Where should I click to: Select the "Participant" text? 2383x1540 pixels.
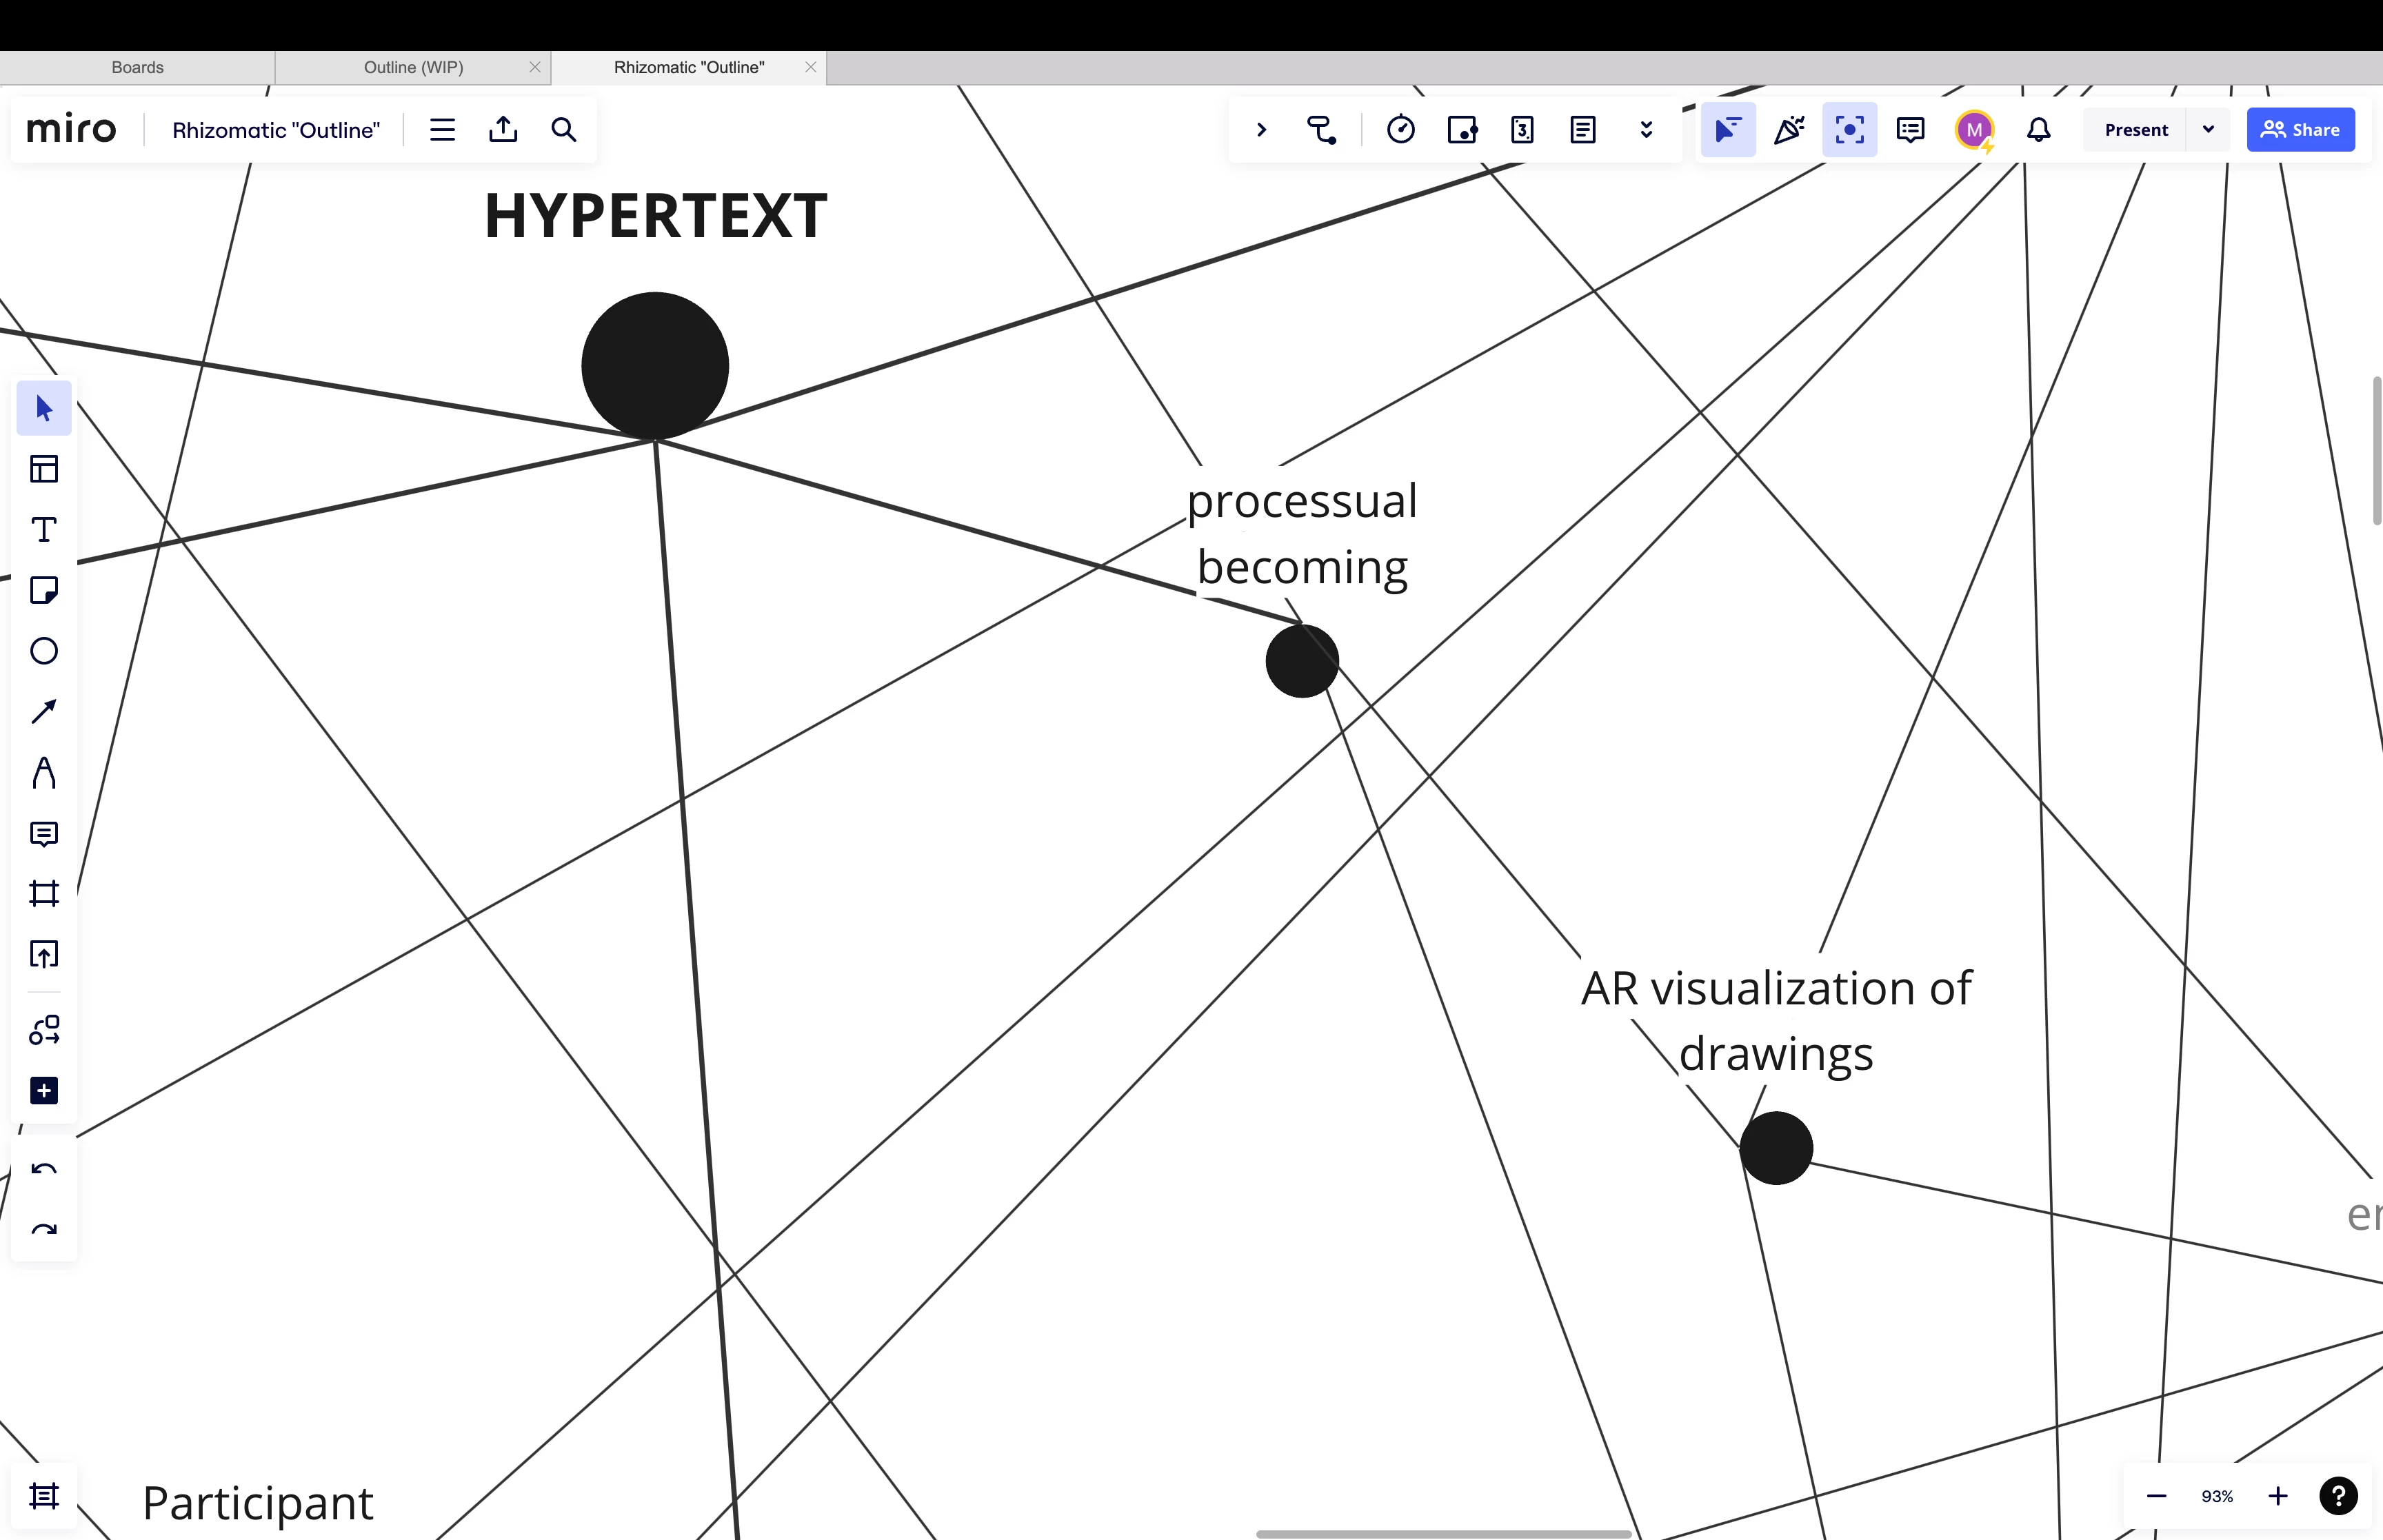258,1504
